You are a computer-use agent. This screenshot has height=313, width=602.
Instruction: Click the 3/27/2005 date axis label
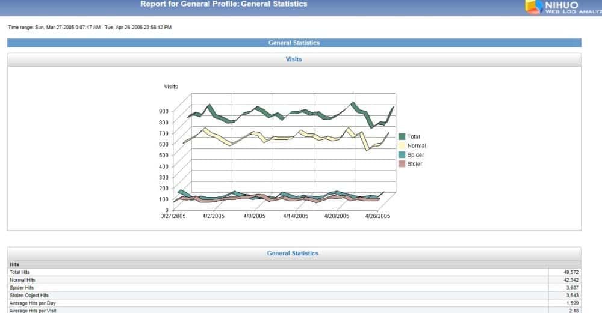pos(173,216)
